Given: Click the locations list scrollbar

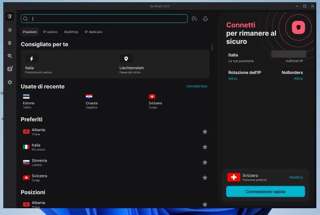Looking at the screenshot, I should 212,47.
